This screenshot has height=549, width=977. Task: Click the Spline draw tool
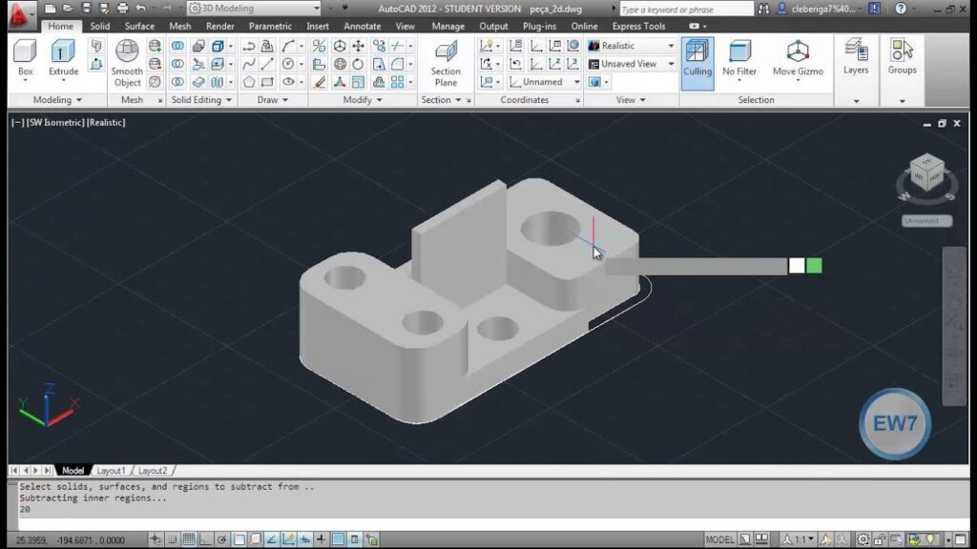[249, 64]
